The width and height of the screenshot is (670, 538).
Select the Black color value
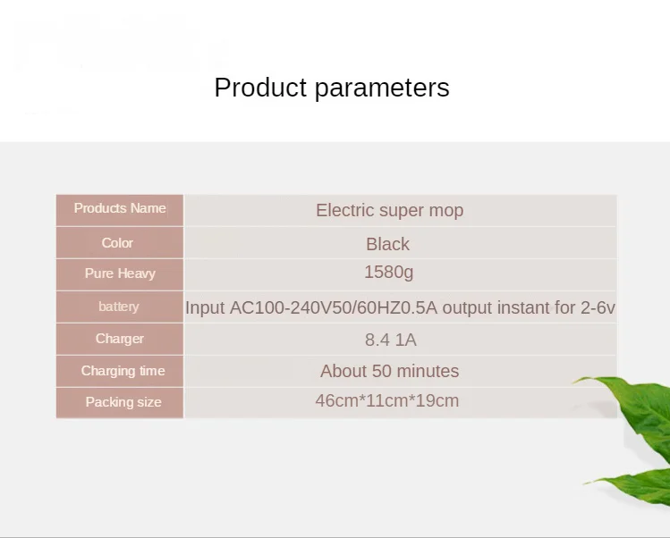point(387,244)
